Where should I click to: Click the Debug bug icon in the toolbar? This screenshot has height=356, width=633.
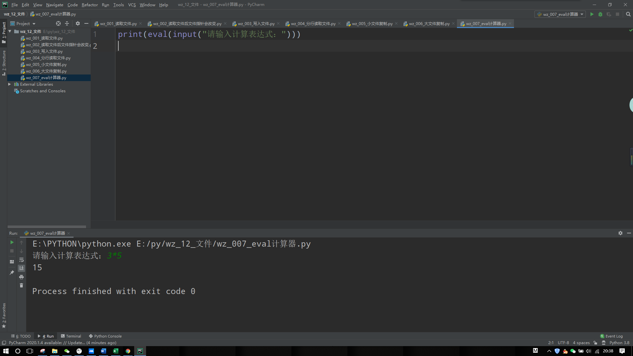[x=600, y=14]
